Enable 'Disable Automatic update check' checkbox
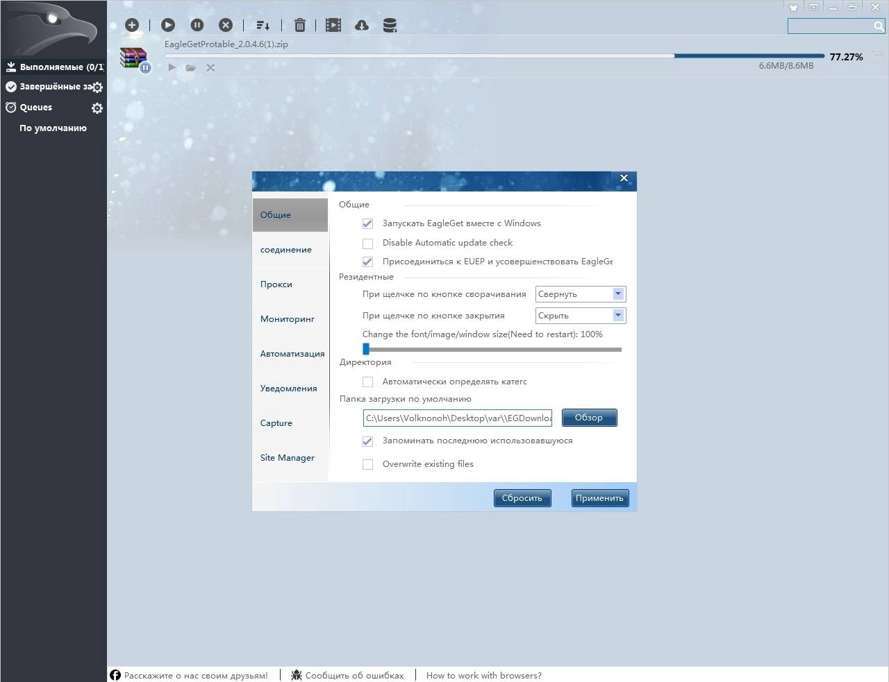The height and width of the screenshot is (682, 889). point(367,243)
